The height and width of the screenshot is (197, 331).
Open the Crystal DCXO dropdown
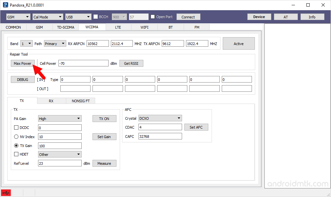[x=160, y=118]
